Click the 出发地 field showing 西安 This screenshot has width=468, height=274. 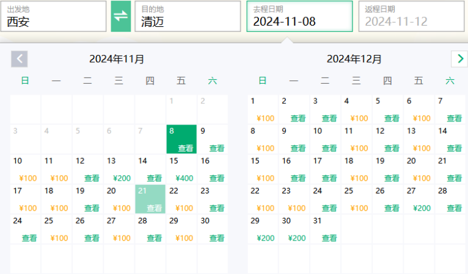pyautogui.click(x=53, y=16)
